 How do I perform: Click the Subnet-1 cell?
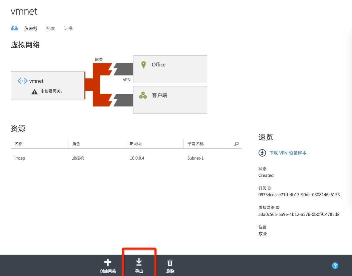(196, 158)
